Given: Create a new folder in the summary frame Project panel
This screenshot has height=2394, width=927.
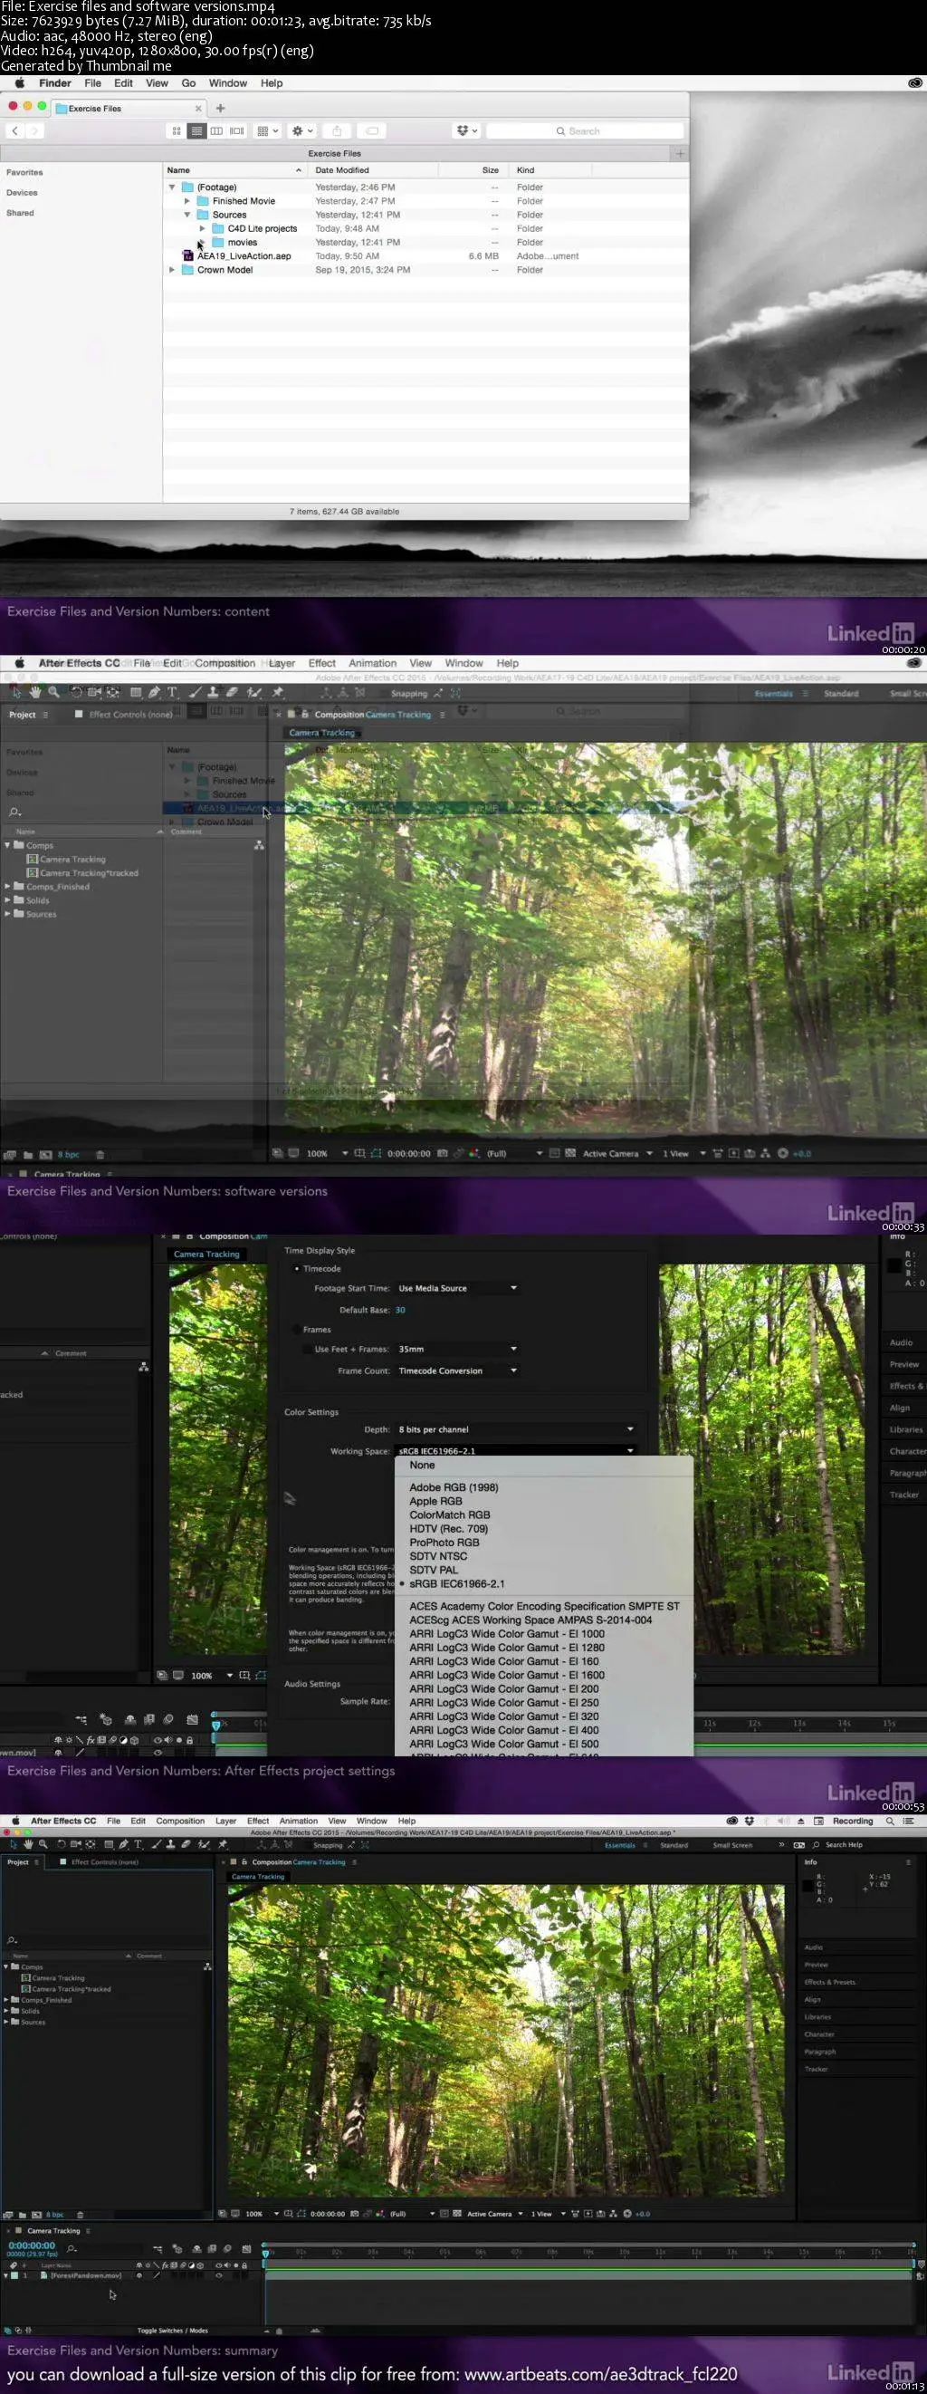Looking at the screenshot, I should click(x=24, y=2215).
